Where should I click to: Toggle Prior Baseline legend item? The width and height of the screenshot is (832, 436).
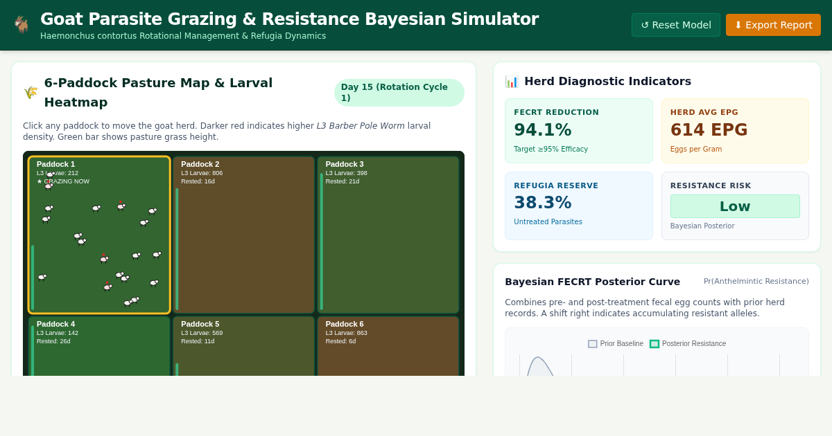pos(616,344)
